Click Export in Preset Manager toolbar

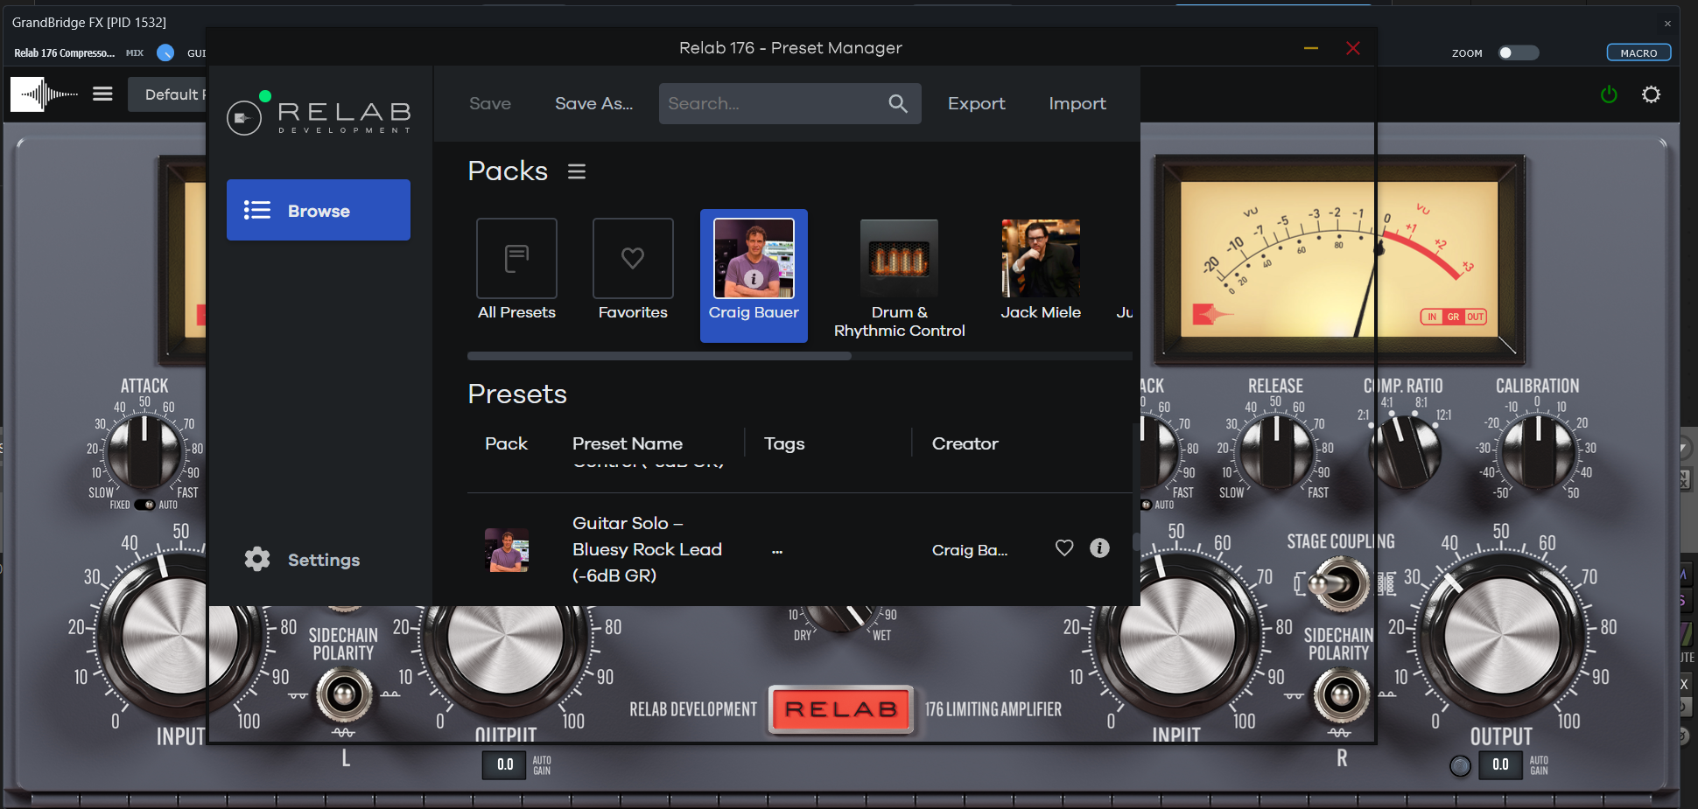[x=977, y=103]
